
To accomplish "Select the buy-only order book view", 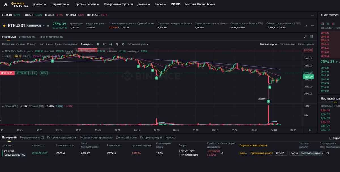I will point(328,23).
